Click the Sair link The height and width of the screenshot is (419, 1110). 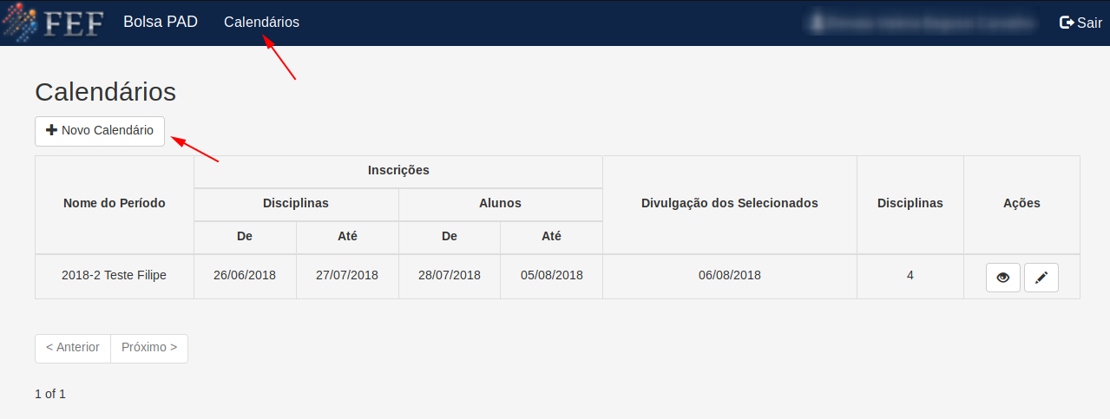point(1080,23)
